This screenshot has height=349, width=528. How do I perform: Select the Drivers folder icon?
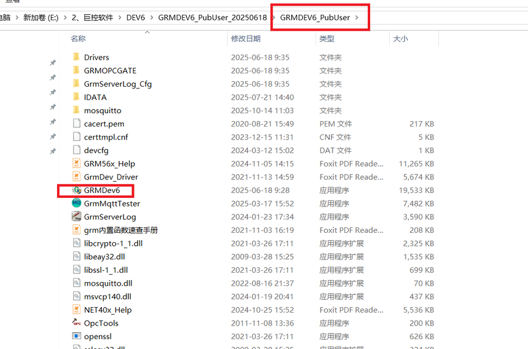pyautogui.click(x=76, y=57)
